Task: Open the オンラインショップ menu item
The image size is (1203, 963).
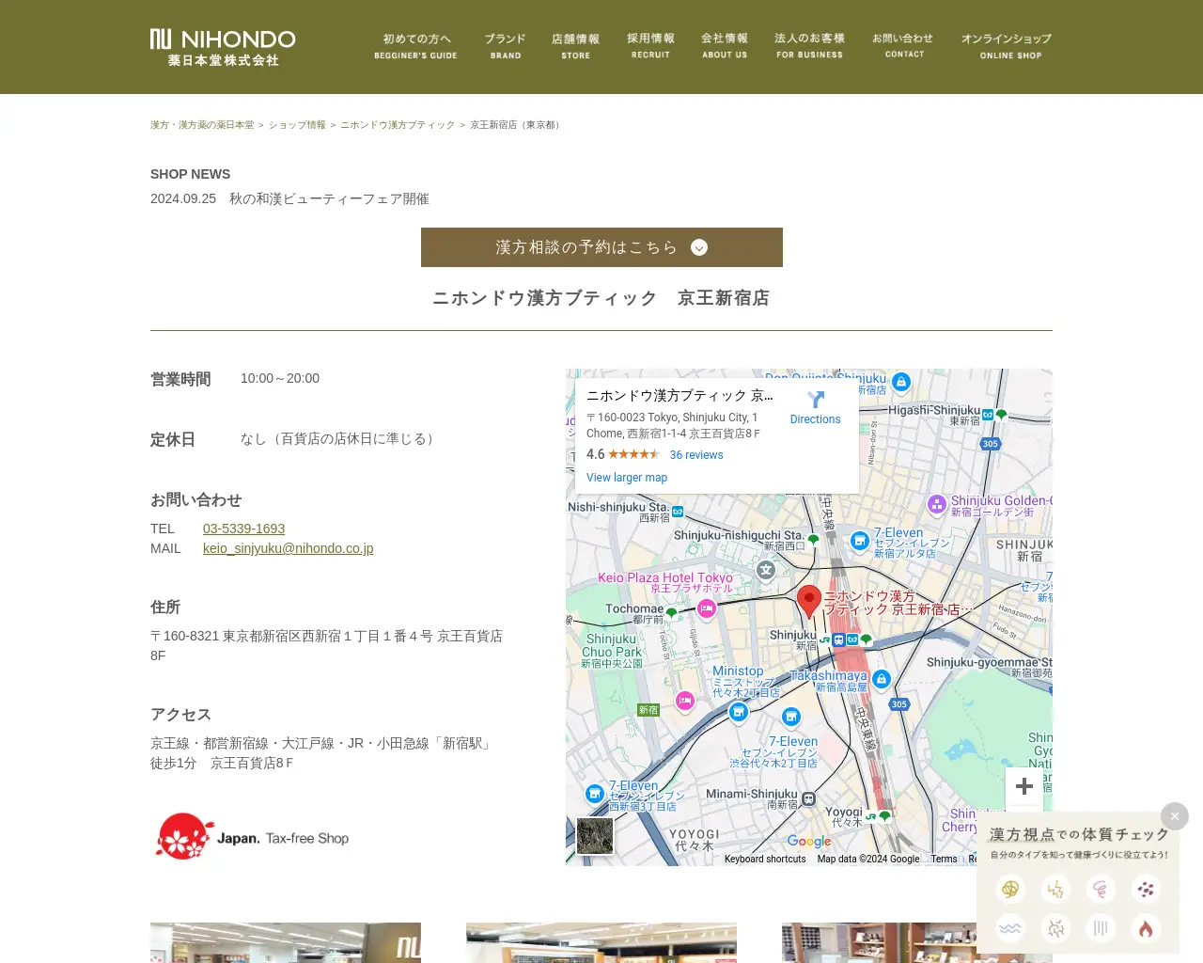Action: (1007, 46)
